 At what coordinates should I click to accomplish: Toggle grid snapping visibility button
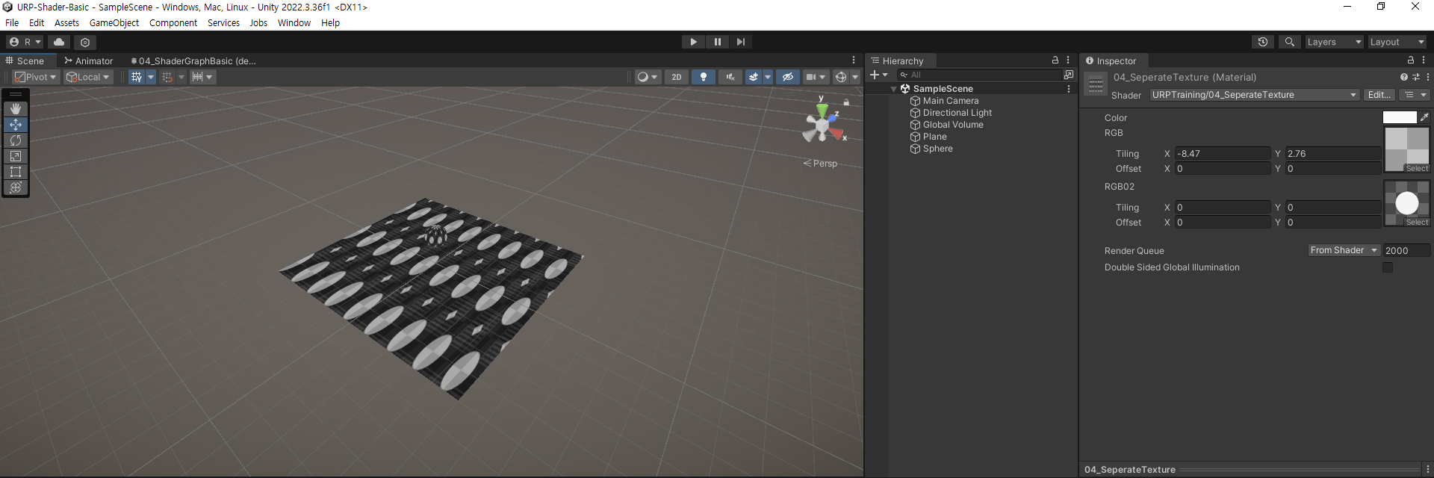[x=137, y=77]
